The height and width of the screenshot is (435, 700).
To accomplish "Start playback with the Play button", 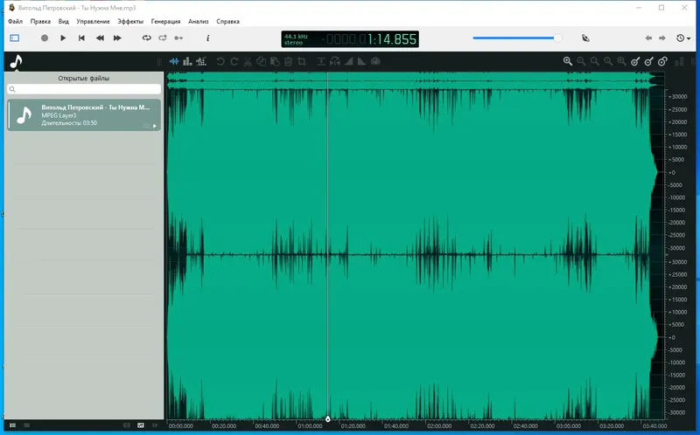I will [63, 38].
